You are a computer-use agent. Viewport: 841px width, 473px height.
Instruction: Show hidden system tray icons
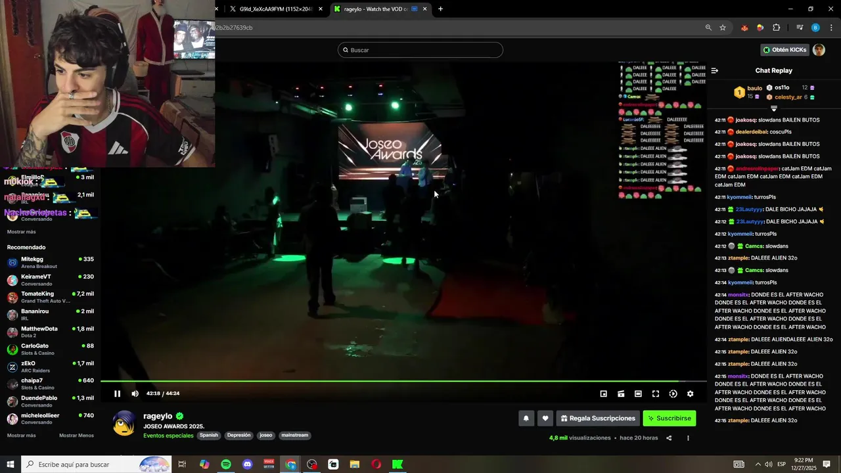coord(758,464)
